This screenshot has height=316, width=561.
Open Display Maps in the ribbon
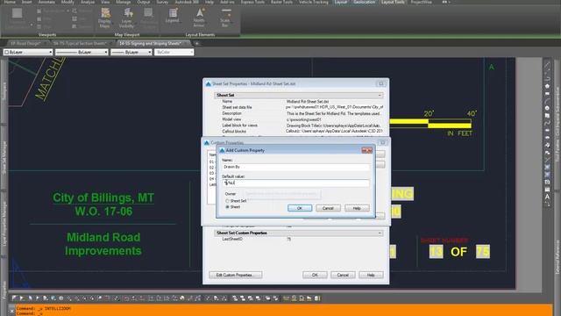coord(104,18)
